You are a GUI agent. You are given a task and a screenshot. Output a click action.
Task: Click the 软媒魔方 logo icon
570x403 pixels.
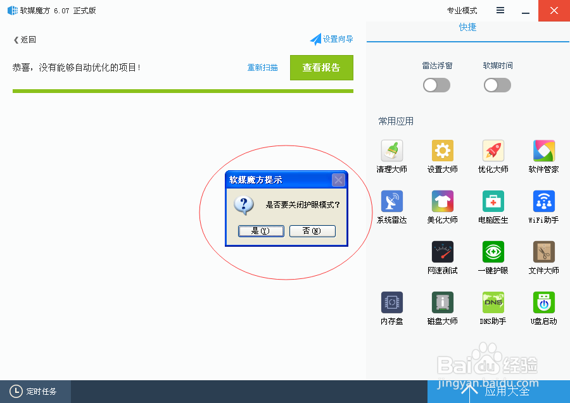[x=13, y=11]
